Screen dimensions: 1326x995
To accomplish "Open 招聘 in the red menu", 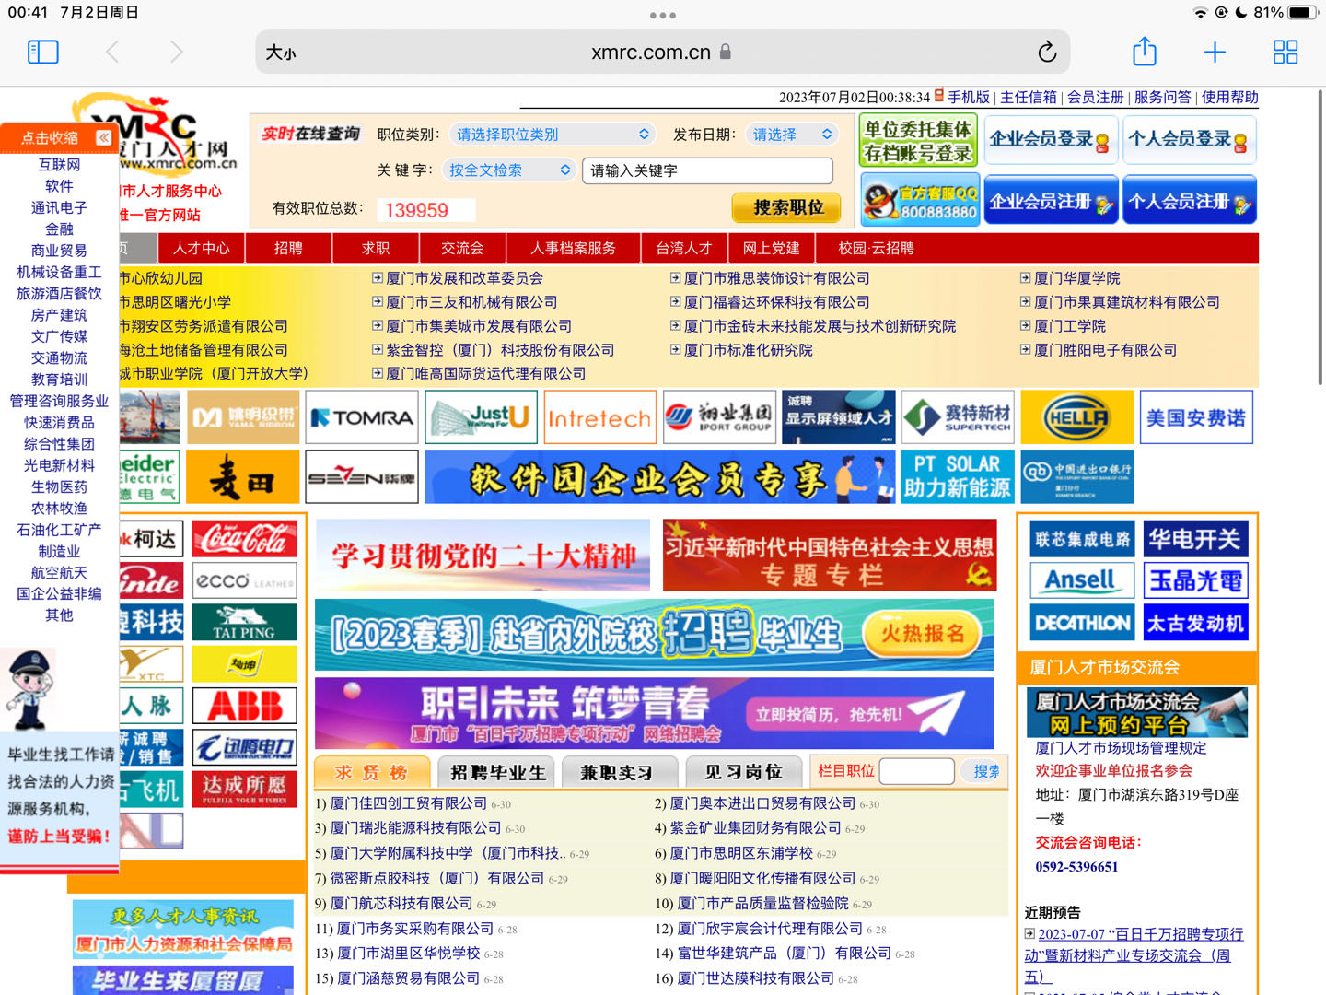I will click(x=288, y=248).
